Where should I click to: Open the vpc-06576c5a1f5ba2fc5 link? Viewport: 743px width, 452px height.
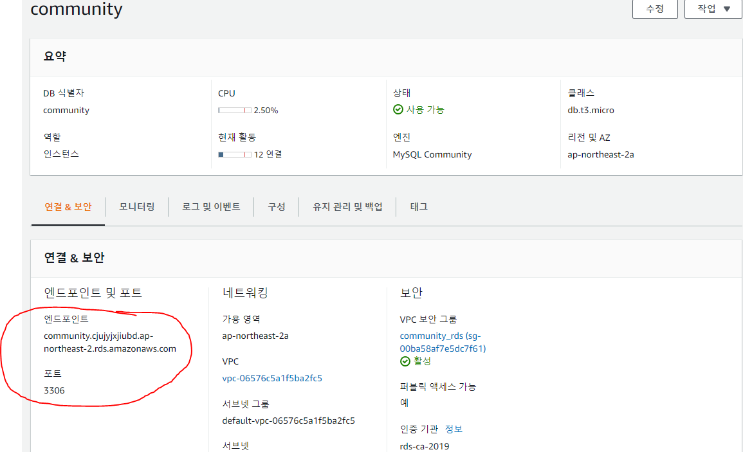(272, 378)
